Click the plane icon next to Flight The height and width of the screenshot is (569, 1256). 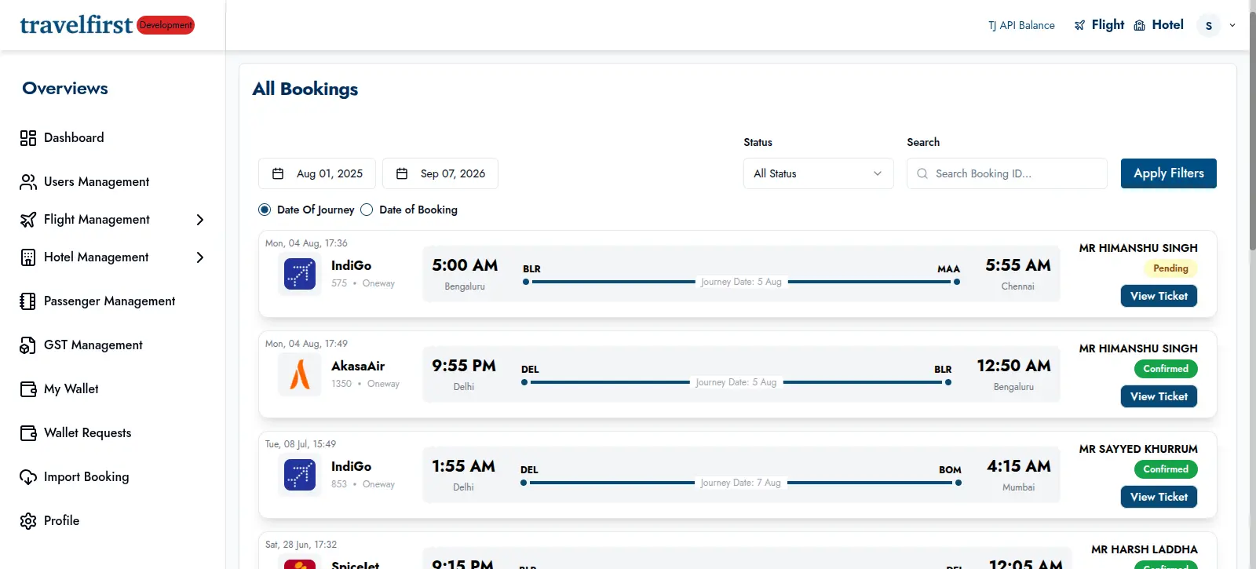[x=1080, y=25]
